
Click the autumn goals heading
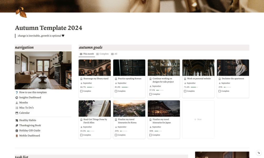pos(91,48)
